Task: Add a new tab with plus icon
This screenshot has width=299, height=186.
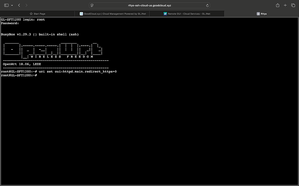Action: (285, 5)
